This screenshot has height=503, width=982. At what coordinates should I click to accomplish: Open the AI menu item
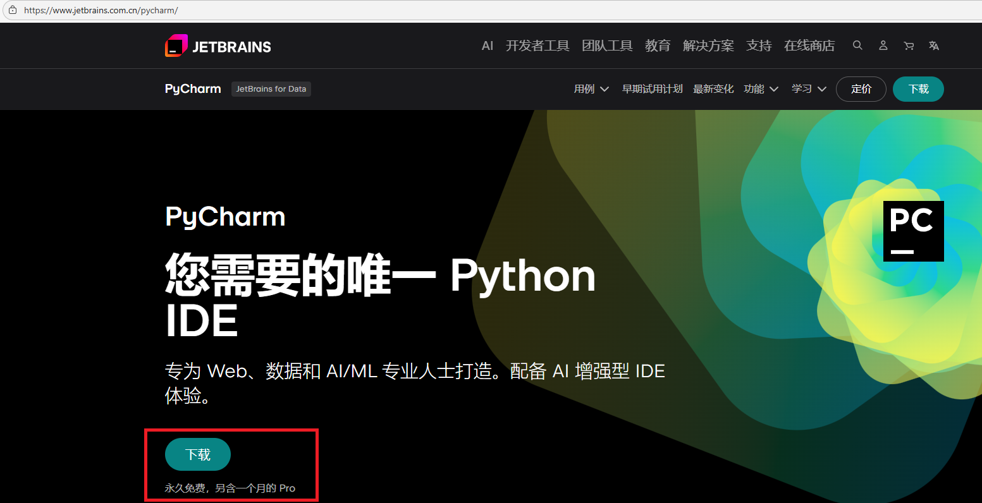(x=488, y=45)
